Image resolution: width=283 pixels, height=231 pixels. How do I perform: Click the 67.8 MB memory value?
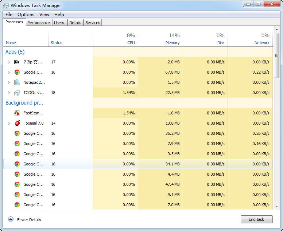coord(172,72)
